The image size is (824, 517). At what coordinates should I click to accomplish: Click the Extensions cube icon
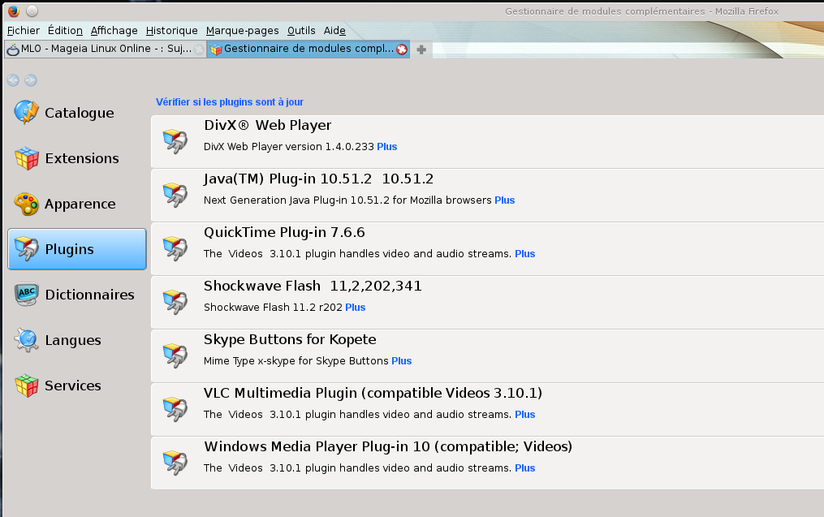pos(26,158)
